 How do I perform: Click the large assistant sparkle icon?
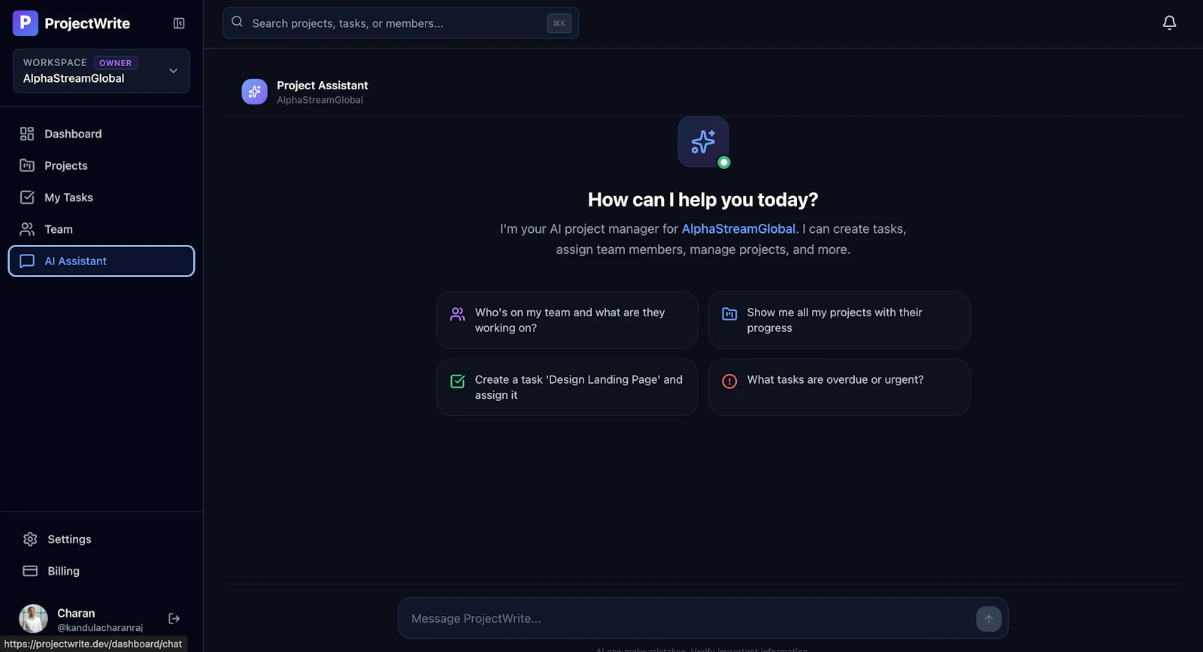coord(703,141)
